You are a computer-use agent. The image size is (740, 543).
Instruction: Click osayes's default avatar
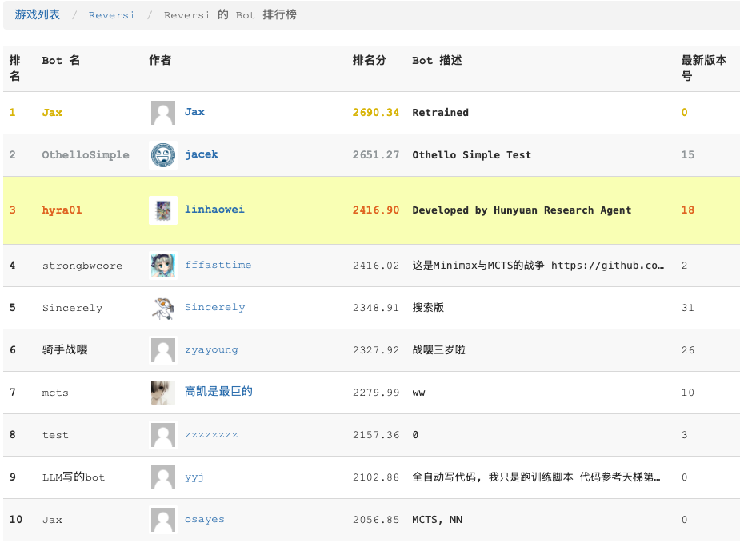(163, 520)
